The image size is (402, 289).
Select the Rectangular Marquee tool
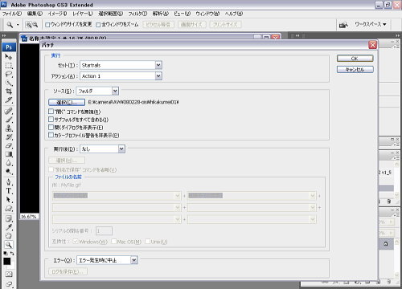pos(9,66)
